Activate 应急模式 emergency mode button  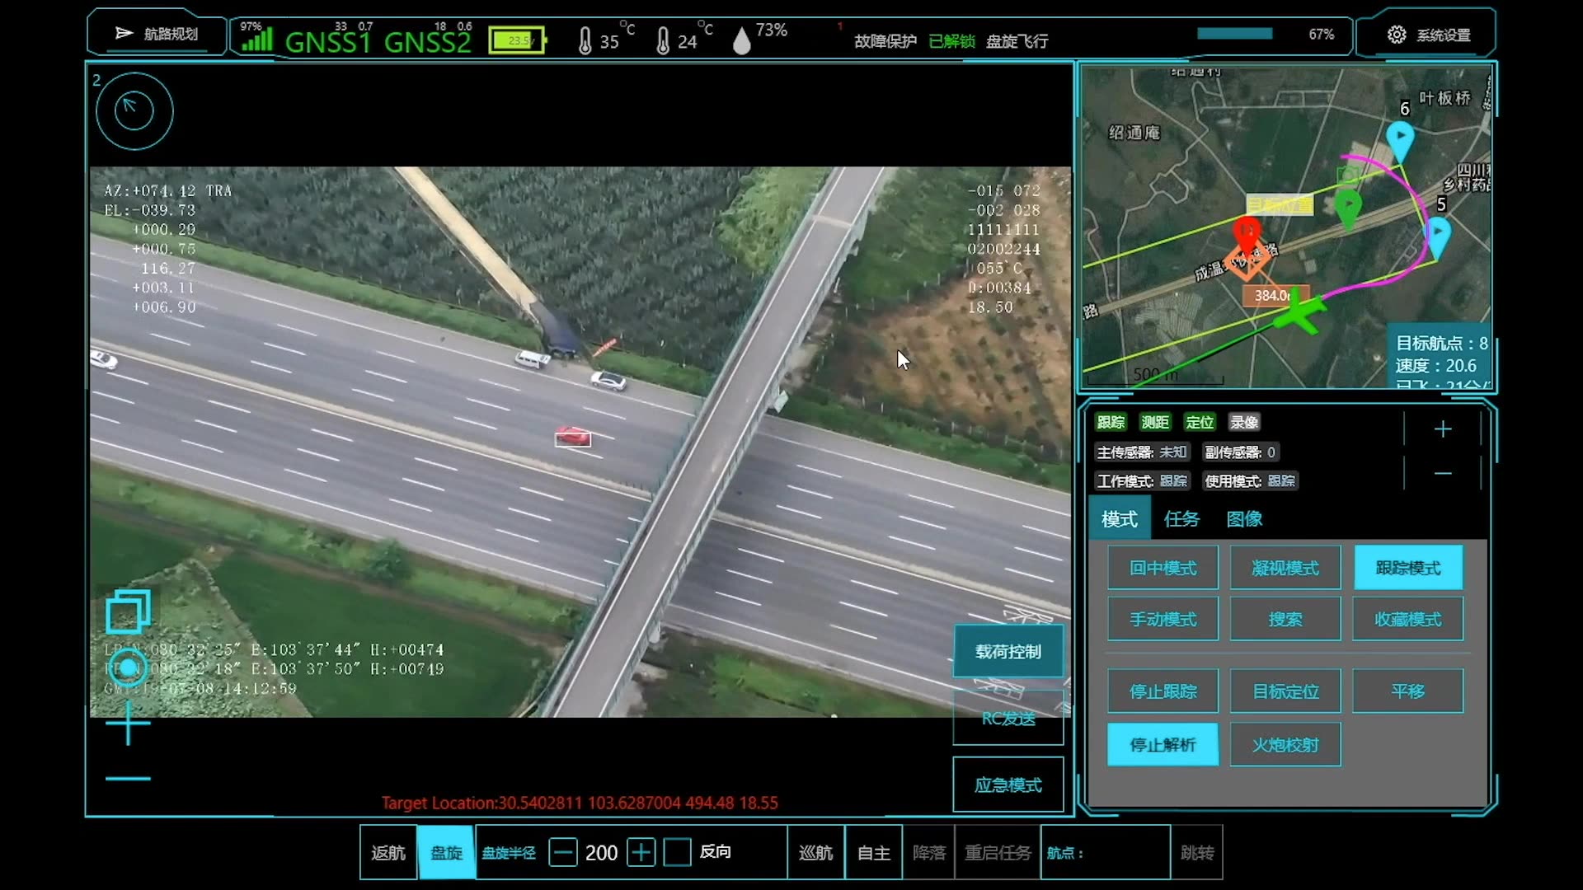tap(1008, 785)
